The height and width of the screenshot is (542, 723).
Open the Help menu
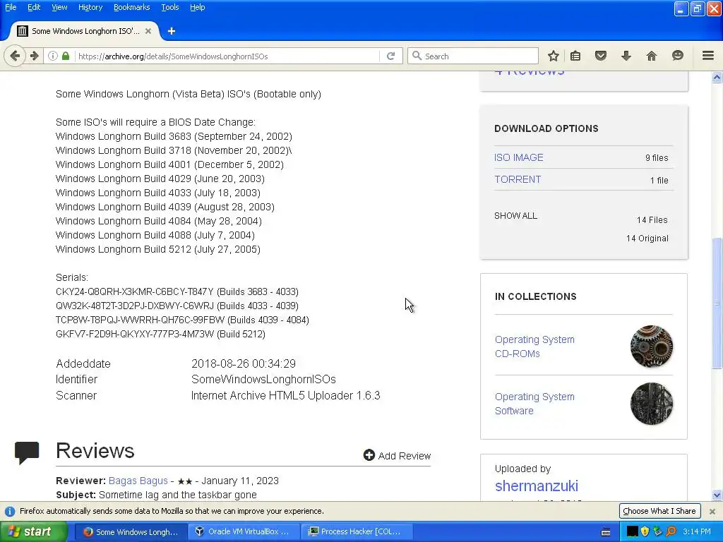tap(198, 7)
